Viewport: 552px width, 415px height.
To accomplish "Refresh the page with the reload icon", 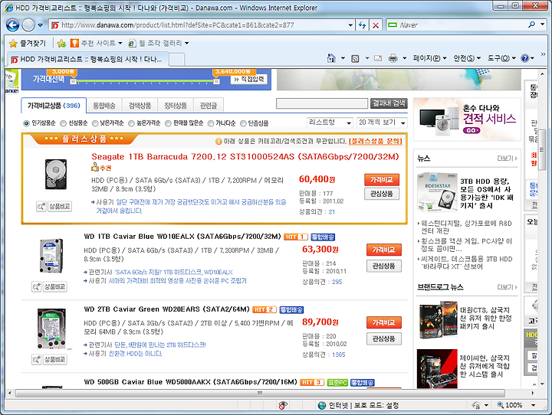I will coord(362,25).
